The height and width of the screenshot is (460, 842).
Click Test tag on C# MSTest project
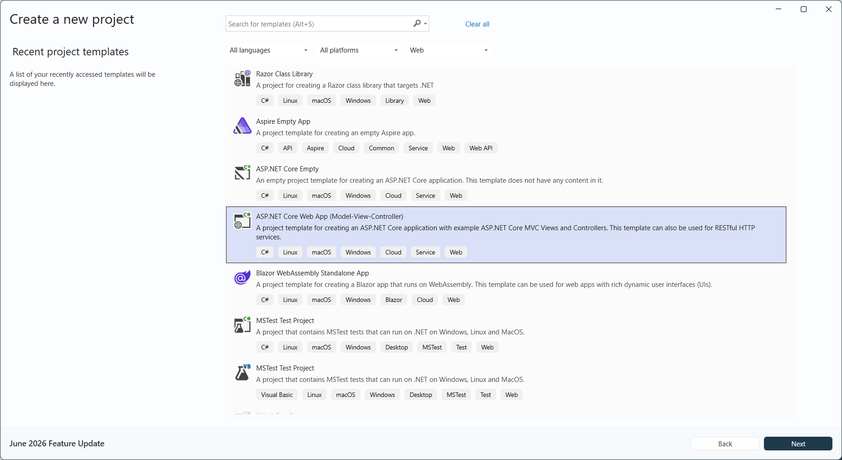[462, 347]
